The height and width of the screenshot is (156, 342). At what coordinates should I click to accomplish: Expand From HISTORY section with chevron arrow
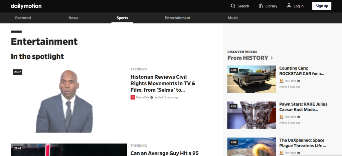pyautogui.click(x=272, y=58)
